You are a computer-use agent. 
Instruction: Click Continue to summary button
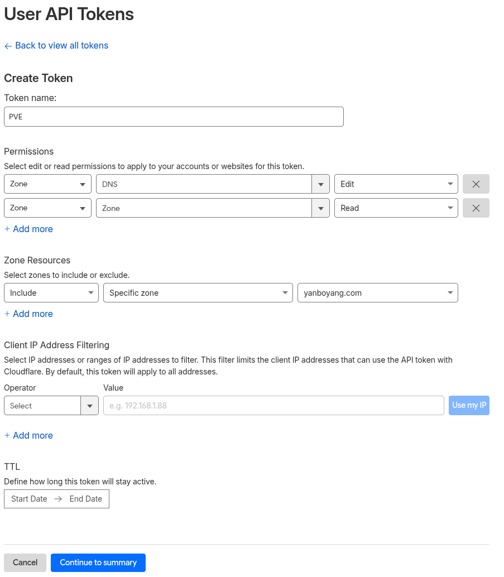(x=98, y=562)
